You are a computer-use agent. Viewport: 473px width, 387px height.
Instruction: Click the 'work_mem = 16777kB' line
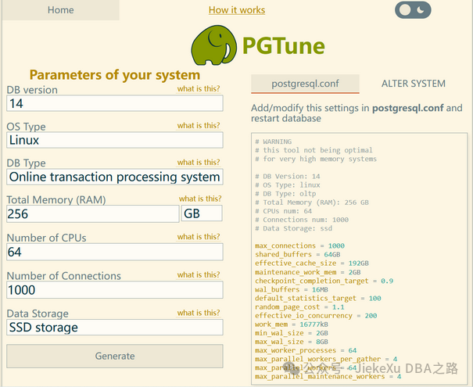click(x=292, y=324)
